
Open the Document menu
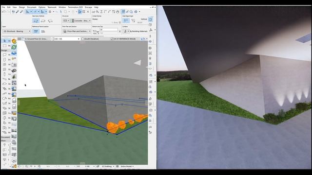[x=32, y=7]
